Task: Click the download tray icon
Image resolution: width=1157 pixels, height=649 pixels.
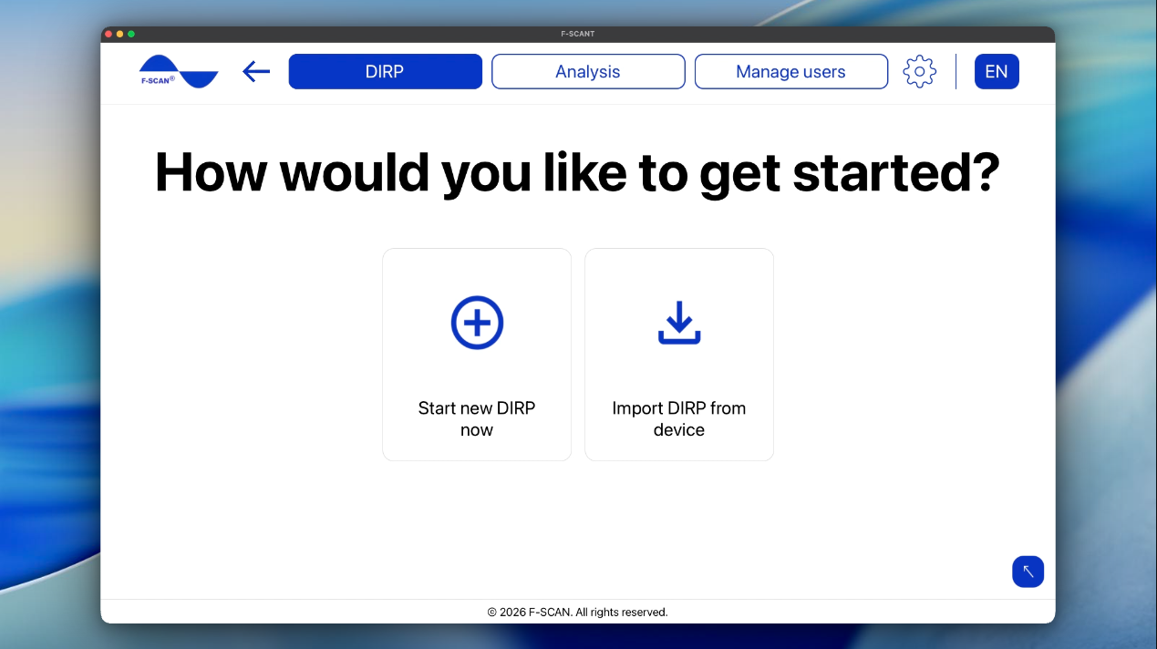Action: coord(679,324)
